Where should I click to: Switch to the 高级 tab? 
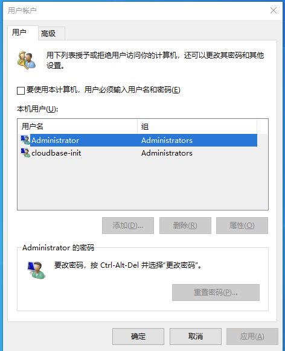click(51, 34)
